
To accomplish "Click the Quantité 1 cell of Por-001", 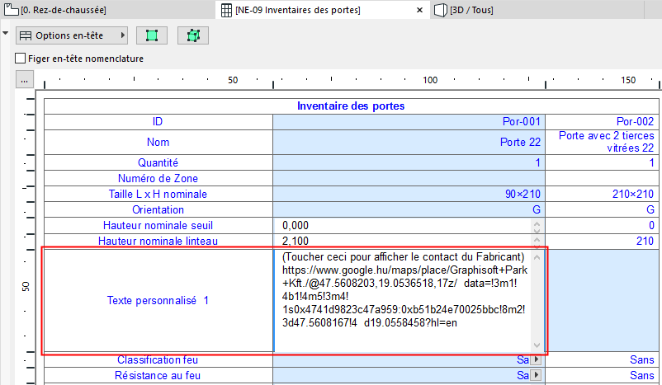I will (x=409, y=162).
